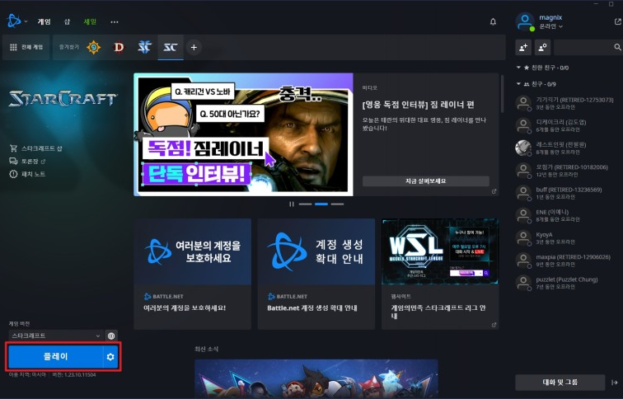Screen dimensions: 623x399
Task: Add a game to favorites with plus icon
Action: click(x=194, y=47)
